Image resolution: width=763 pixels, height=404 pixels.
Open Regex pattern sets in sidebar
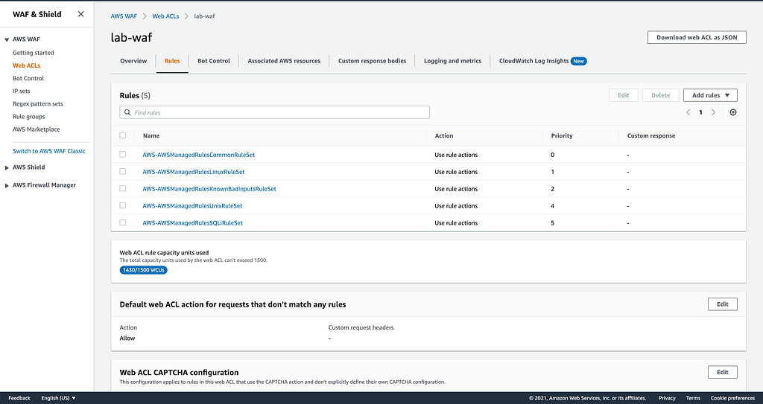point(37,103)
